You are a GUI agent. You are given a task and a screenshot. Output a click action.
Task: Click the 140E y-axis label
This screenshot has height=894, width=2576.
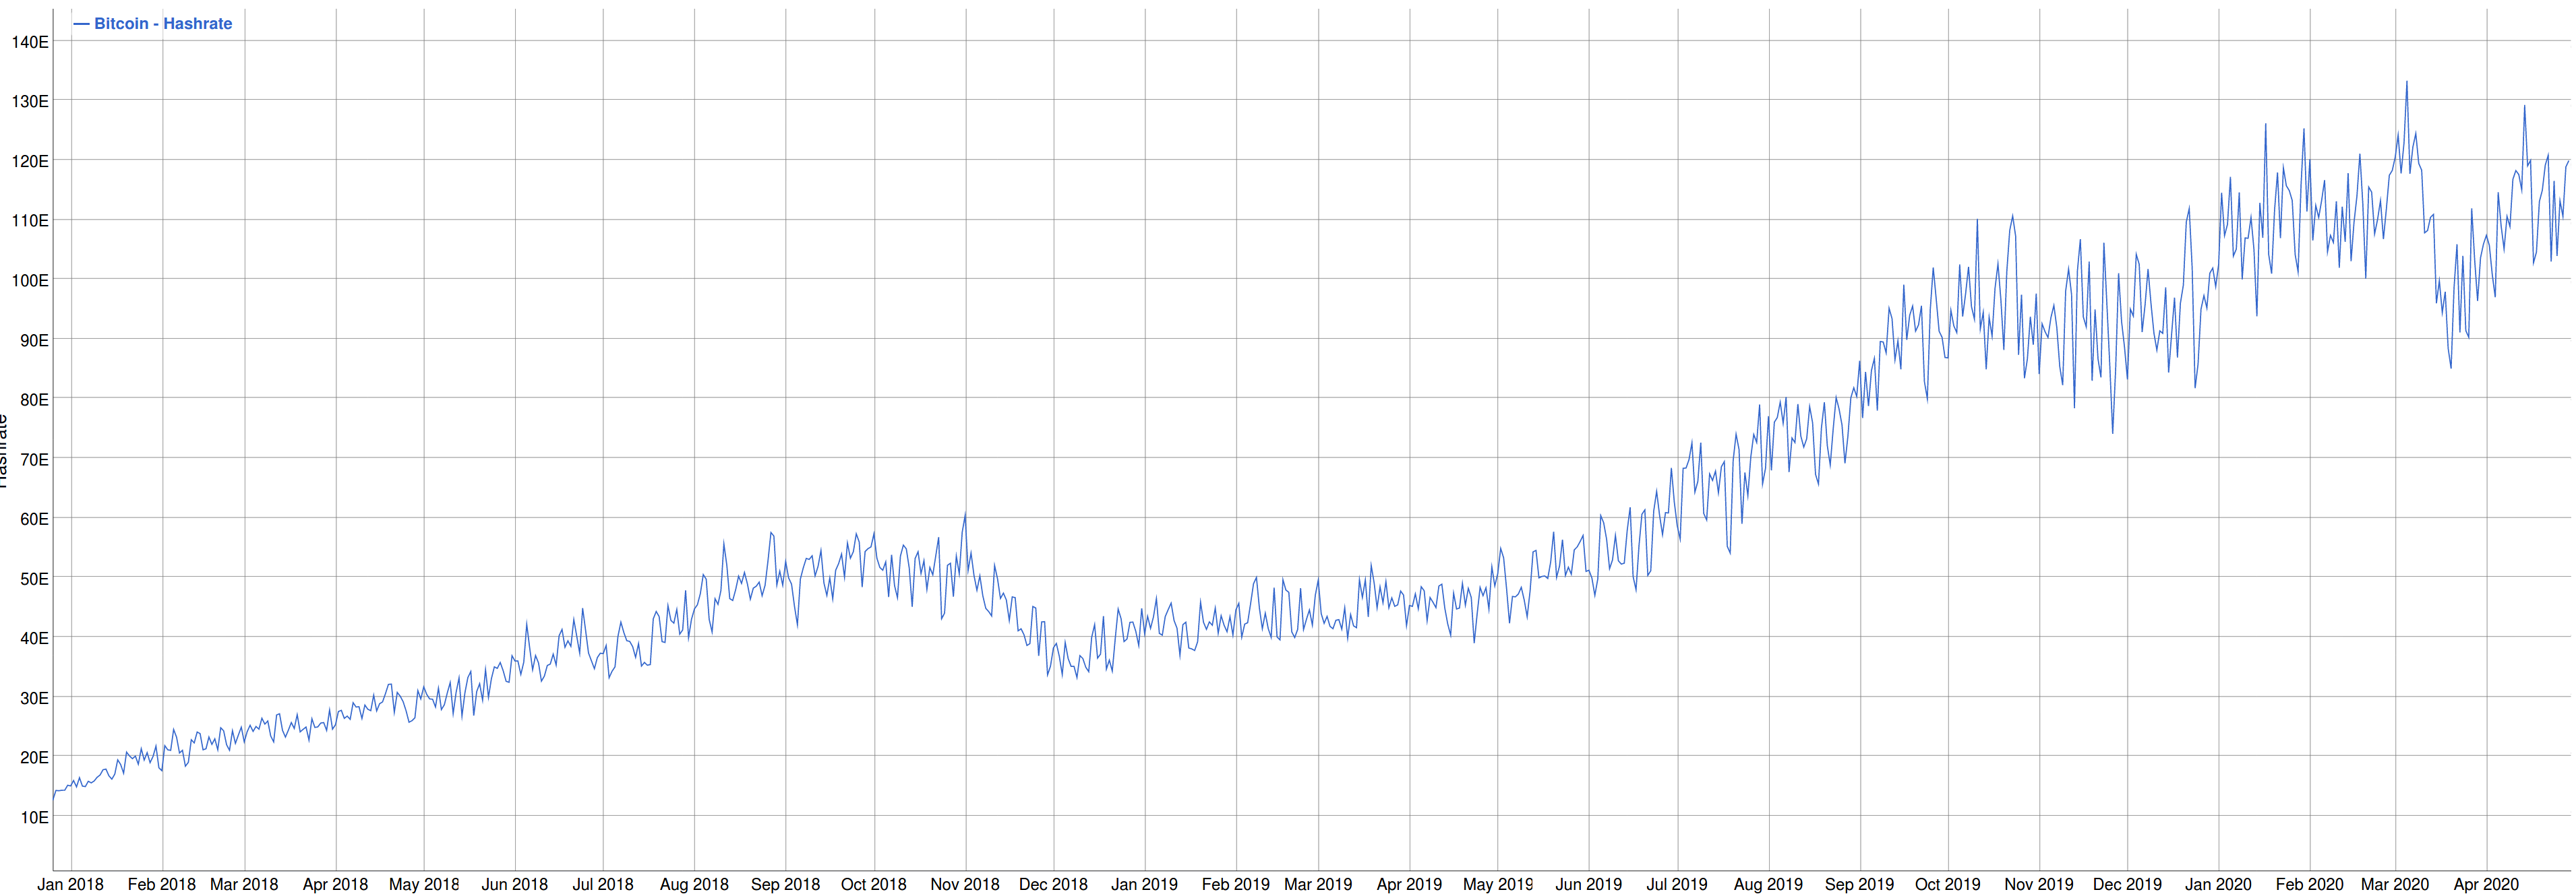[30, 42]
